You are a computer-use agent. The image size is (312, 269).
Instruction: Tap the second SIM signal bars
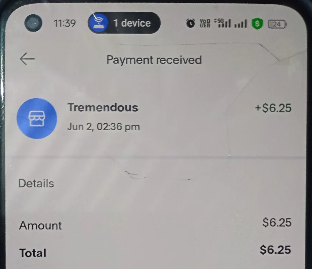click(241, 24)
